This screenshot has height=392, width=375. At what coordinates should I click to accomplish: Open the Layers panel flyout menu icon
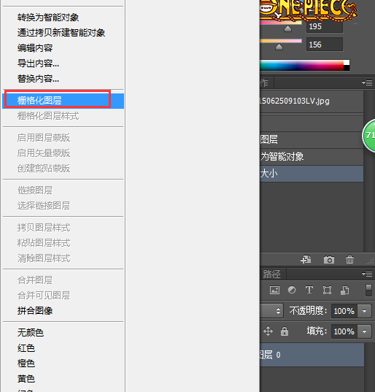(367, 274)
